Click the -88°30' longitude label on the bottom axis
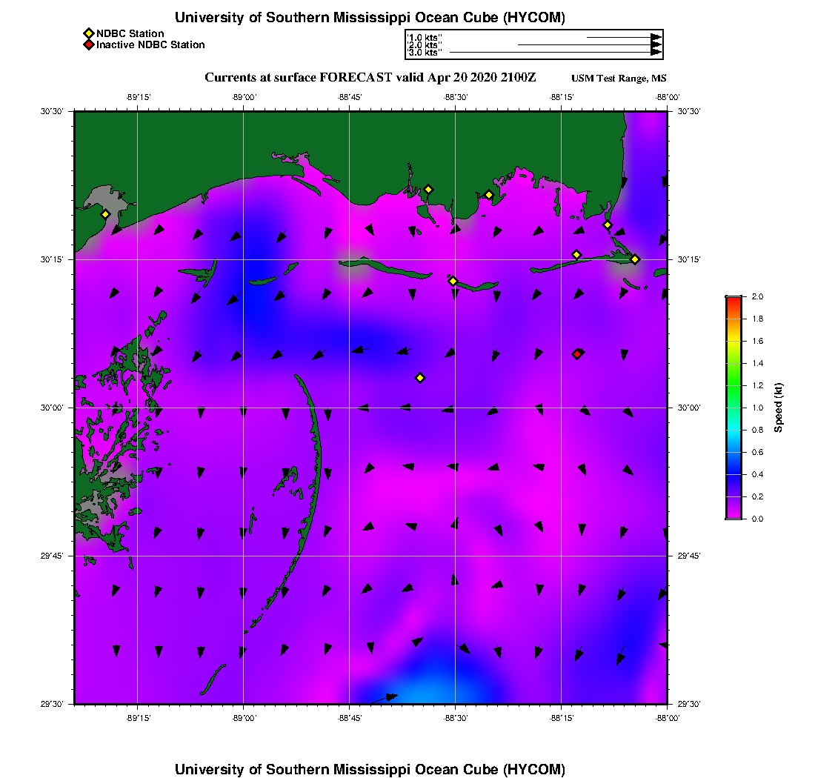 pos(456,718)
